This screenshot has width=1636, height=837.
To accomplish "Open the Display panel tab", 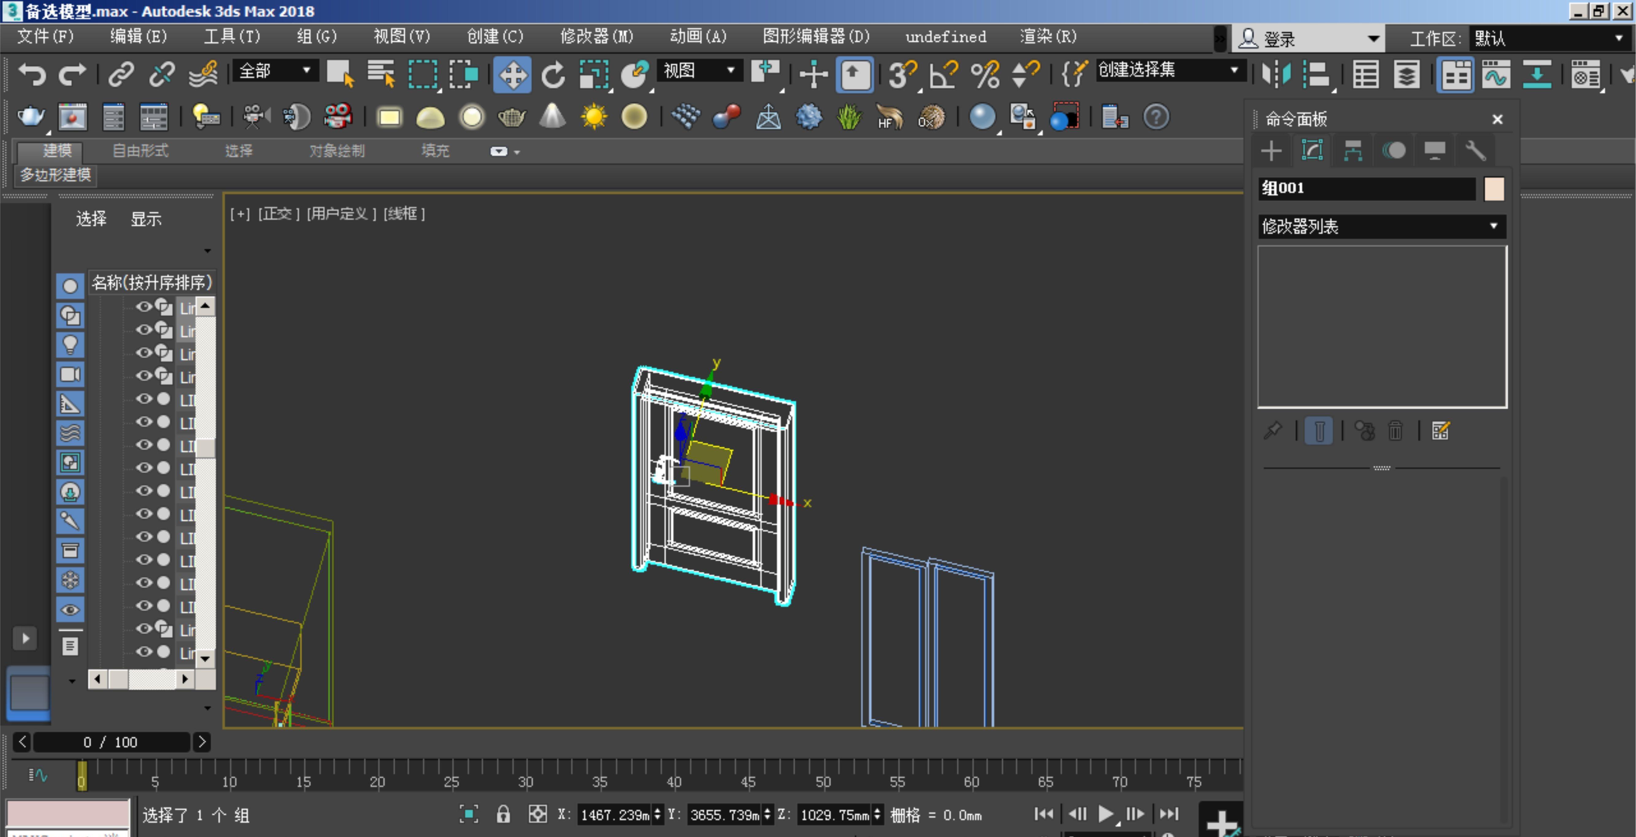I will (x=1435, y=151).
